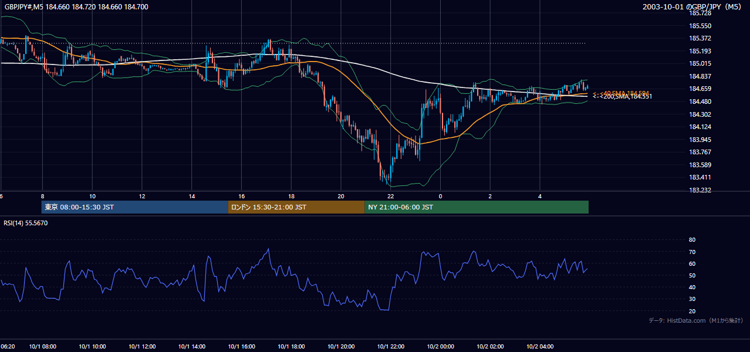Click price axis label 184.659
Viewport: 750px width, 352px height.
tap(701, 89)
